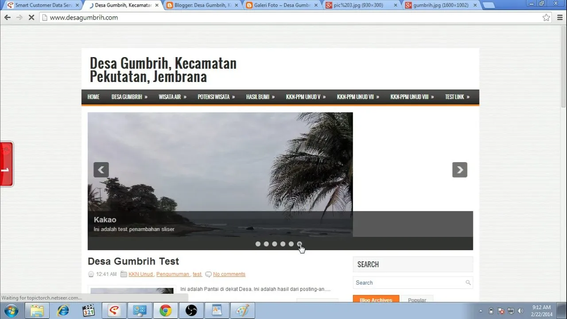Open a new browser tab
Image resolution: width=567 pixels, height=319 pixels.
[488, 5]
